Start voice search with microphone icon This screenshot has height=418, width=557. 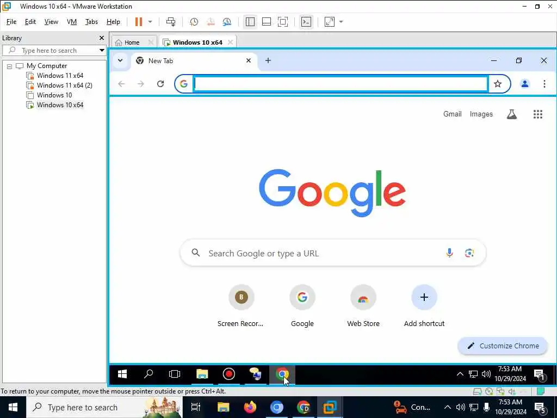tap(449, 253)
